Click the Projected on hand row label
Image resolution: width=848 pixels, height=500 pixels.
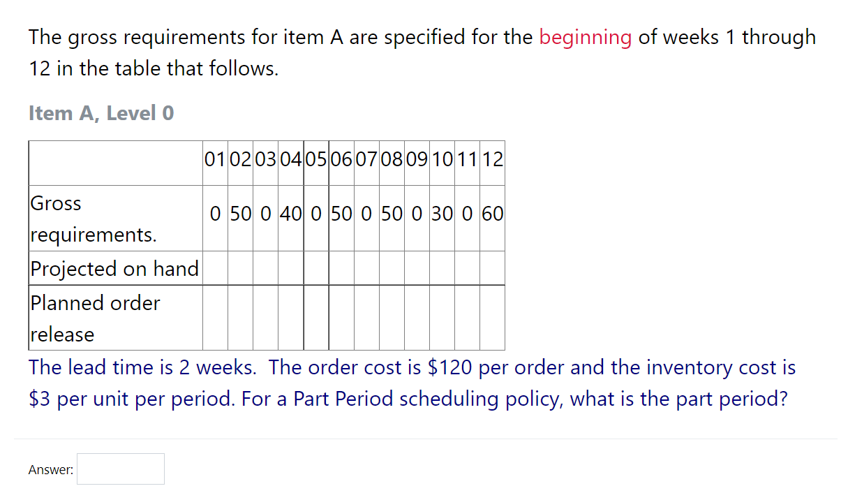[114, 268]
